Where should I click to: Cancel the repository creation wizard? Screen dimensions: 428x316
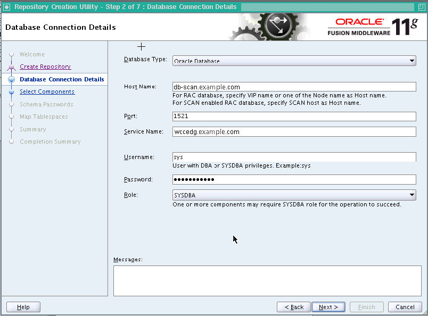tap(405, 307)
